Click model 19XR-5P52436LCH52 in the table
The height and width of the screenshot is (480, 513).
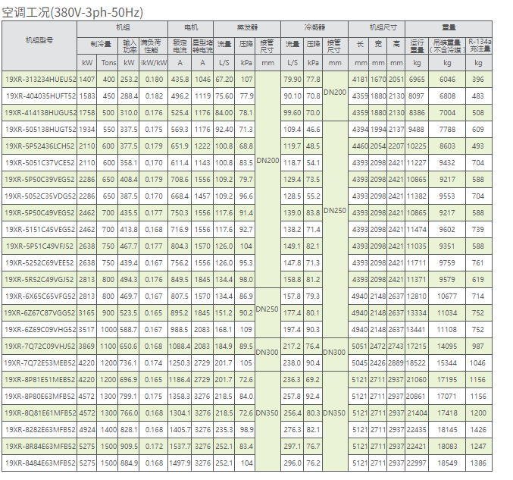39,146
